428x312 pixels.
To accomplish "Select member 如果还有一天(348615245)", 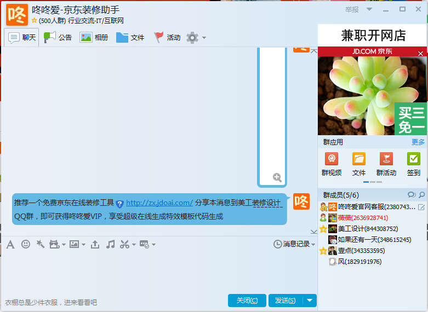I will pyautogui.click(x=373, y=240).
